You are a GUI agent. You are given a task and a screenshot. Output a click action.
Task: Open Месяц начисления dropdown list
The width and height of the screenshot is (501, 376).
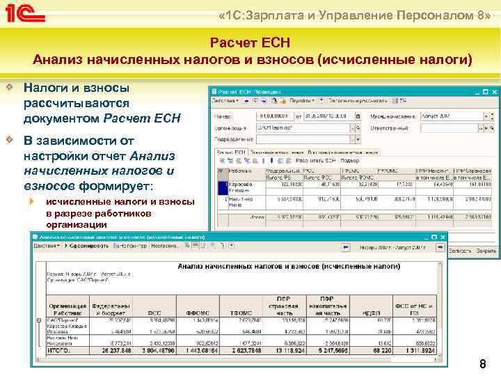(x=486, y=117)
